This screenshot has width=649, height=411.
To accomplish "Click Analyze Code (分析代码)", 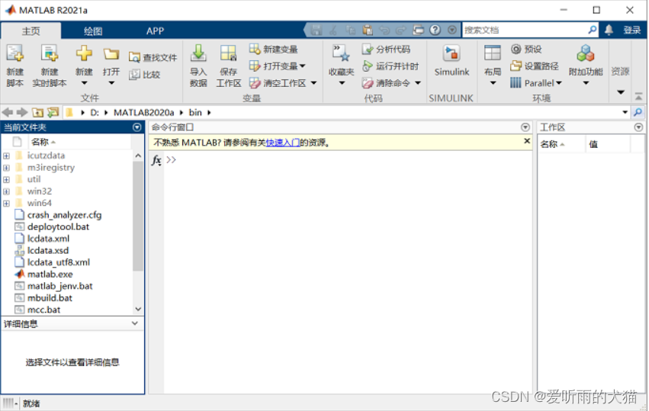I will (x=386, y=50).
